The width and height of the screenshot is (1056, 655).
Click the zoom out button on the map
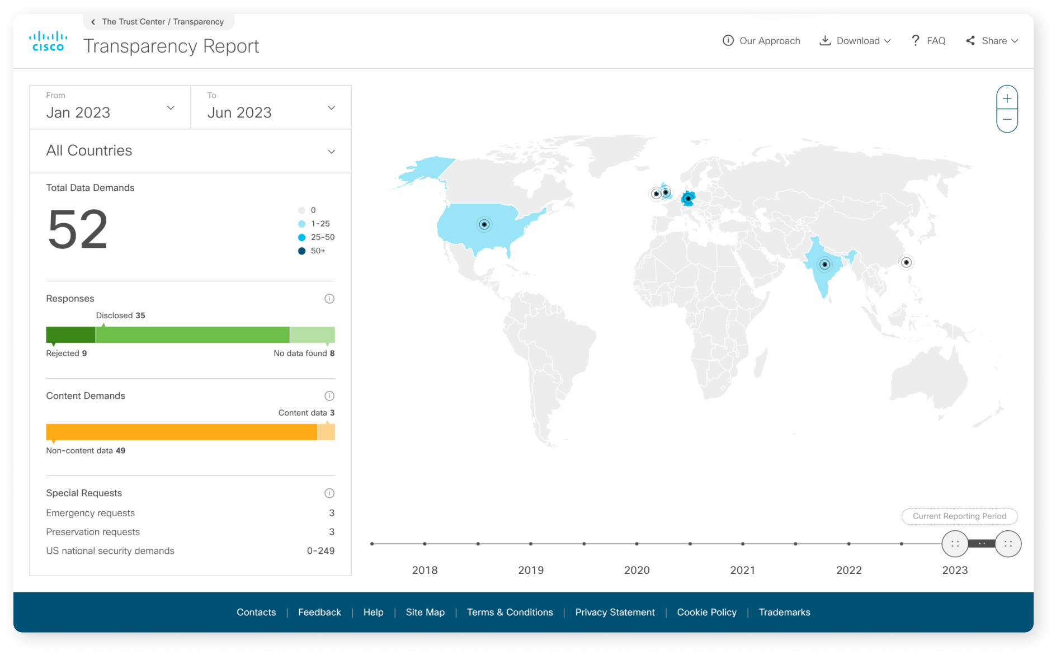pos(1006,119)
